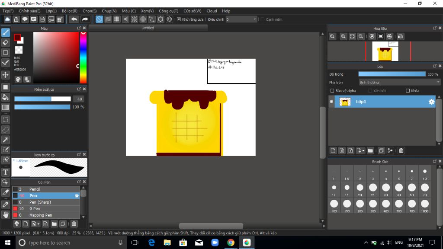Activate the Magic Wand tool
Screen dimensions: 443x249
click(x=5, y=140)
